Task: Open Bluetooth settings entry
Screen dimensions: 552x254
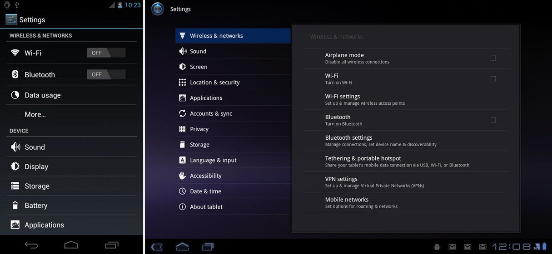Action: pyautogui.click(x=405, y=141)
